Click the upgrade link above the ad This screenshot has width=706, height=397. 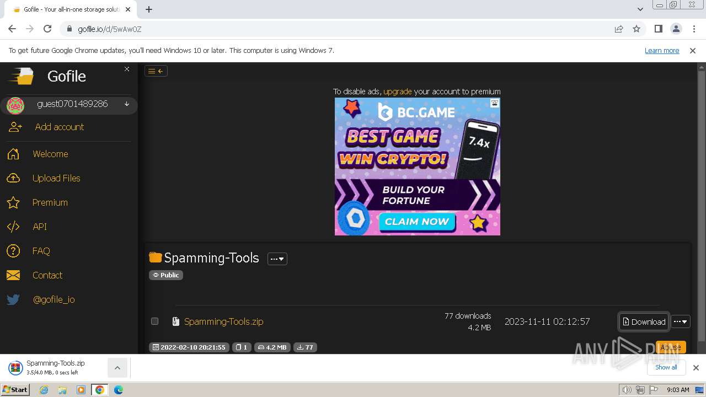pyautogui.click(x=398, y=92)
